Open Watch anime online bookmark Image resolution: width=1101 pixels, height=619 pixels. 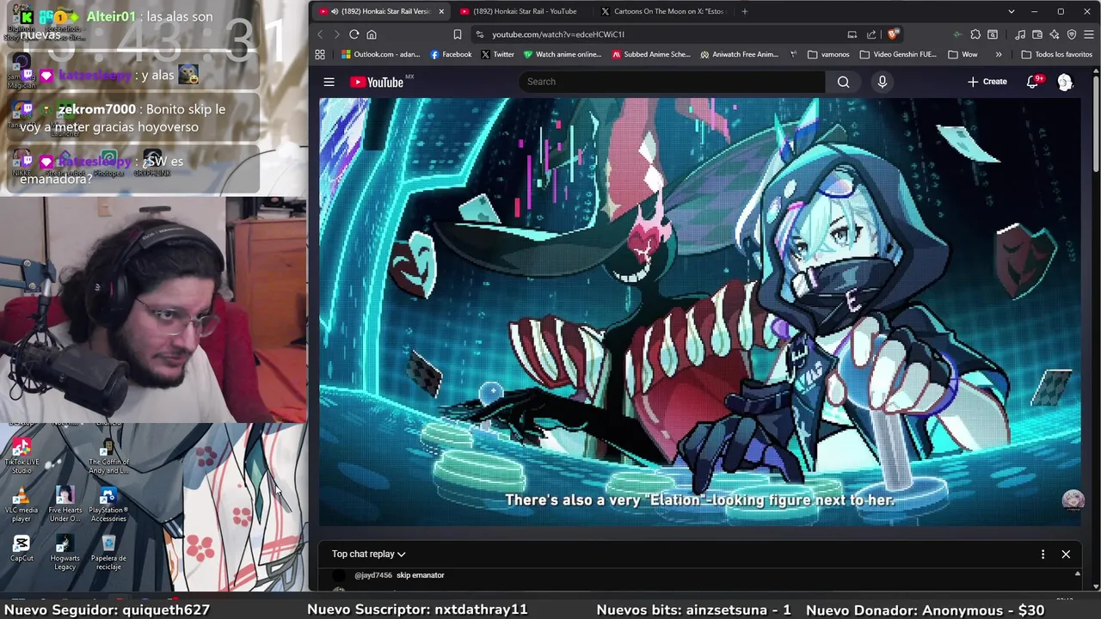coord(563,54)
